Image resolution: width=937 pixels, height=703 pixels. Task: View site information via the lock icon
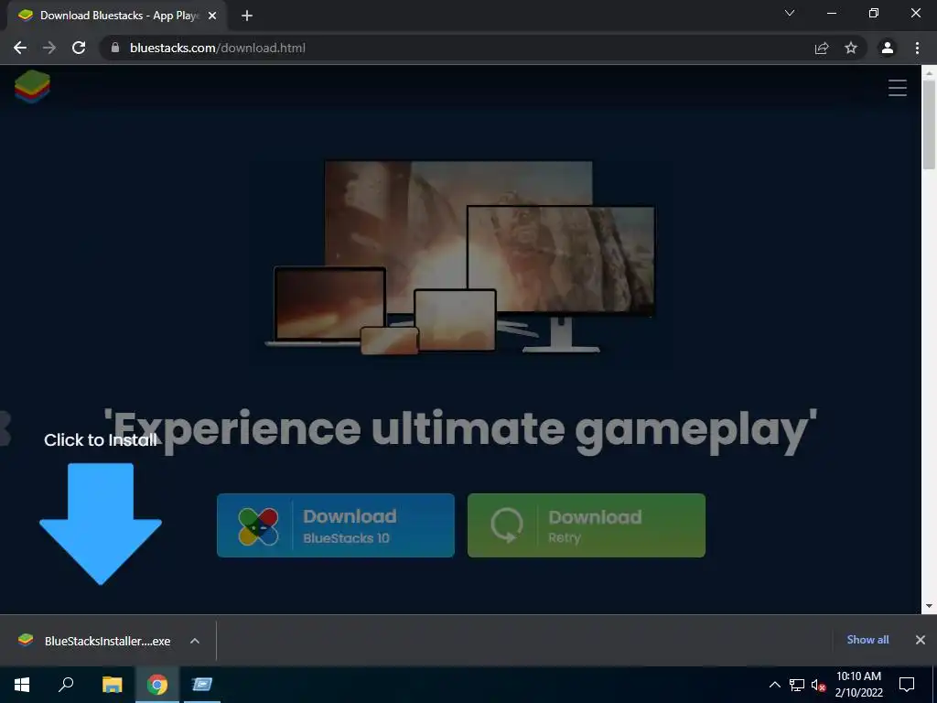115,48
